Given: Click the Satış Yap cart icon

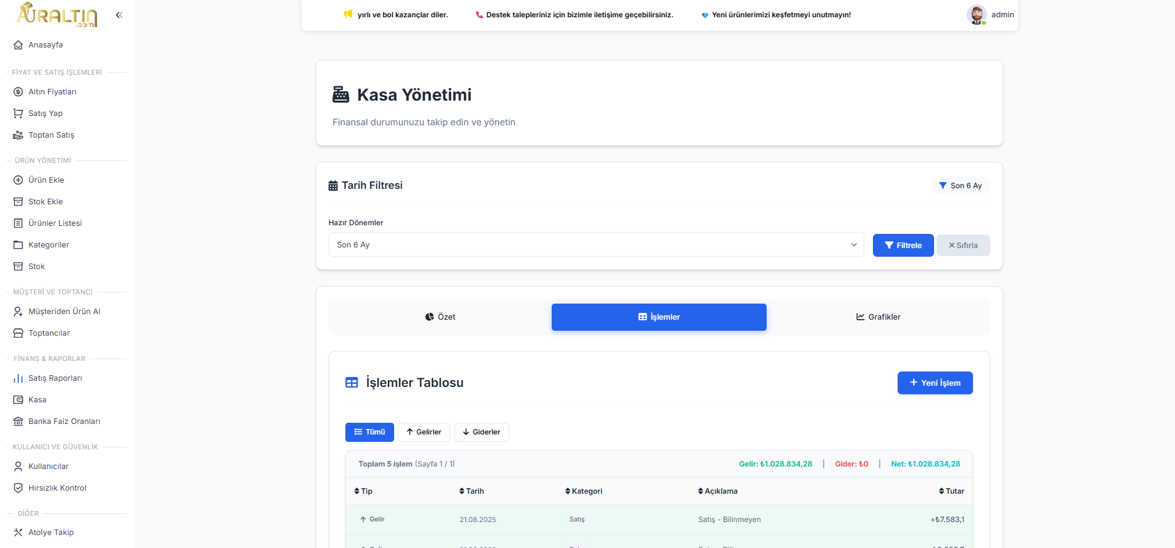Looking at the screenshot, I should [x=19, y=114].
